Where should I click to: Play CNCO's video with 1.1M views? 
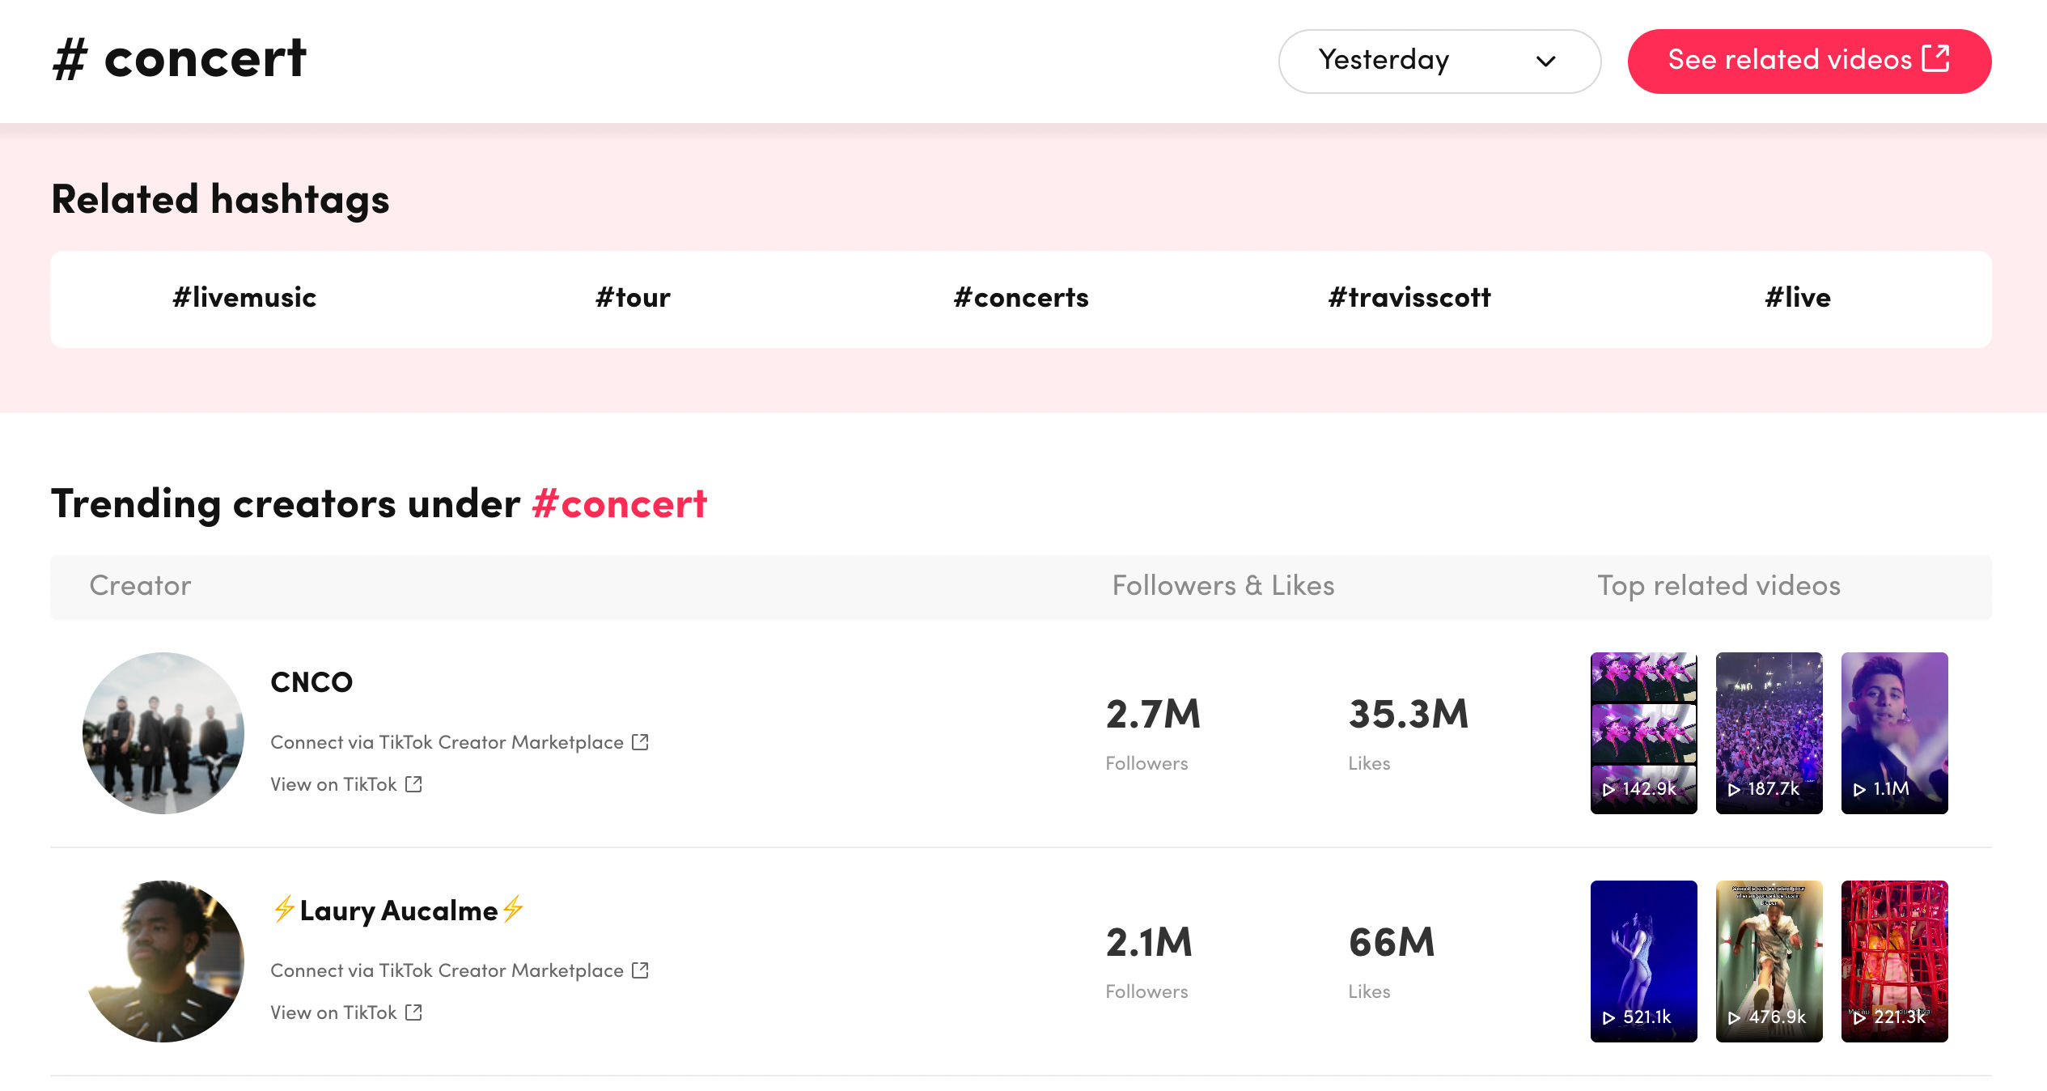click(1894, 732)
